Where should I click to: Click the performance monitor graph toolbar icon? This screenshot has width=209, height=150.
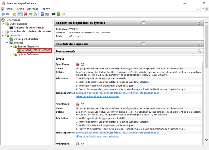[54, 14]
